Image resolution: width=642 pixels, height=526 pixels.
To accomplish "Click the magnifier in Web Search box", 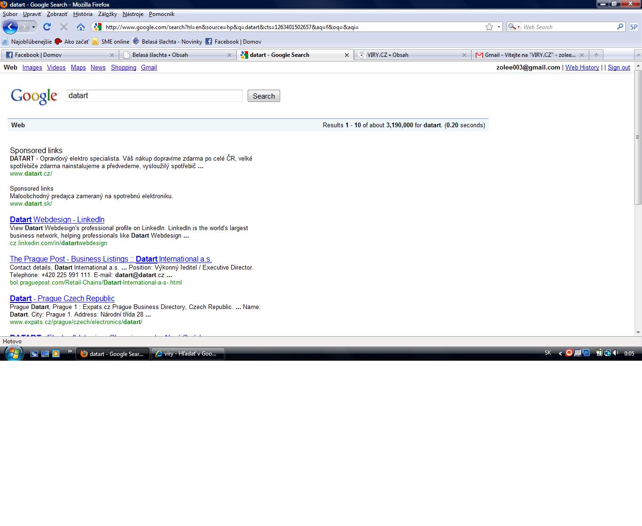I will click(x=620, y=27).
